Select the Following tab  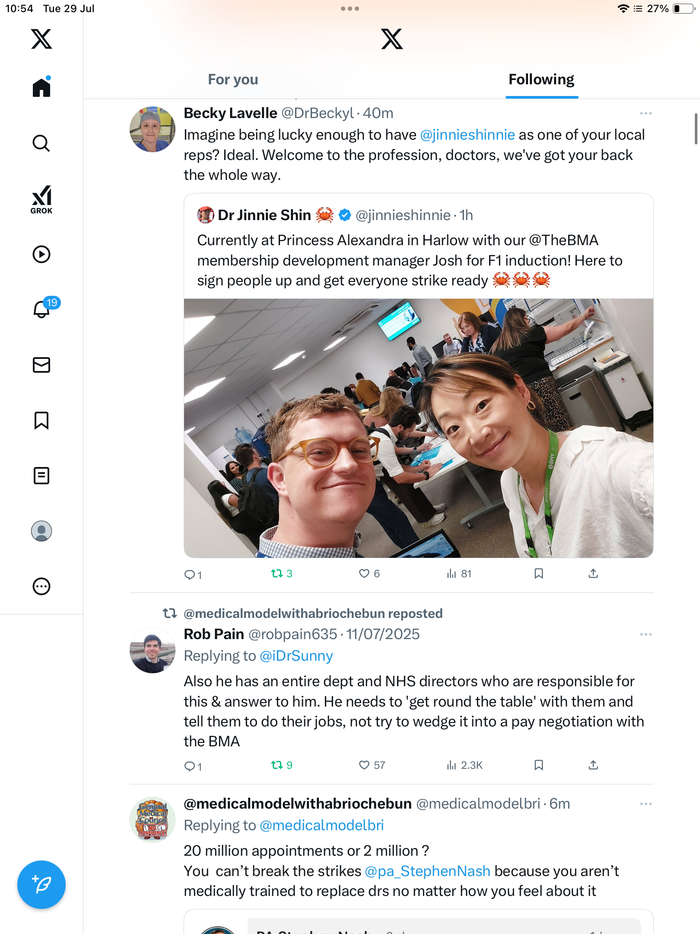click(541, 80)
